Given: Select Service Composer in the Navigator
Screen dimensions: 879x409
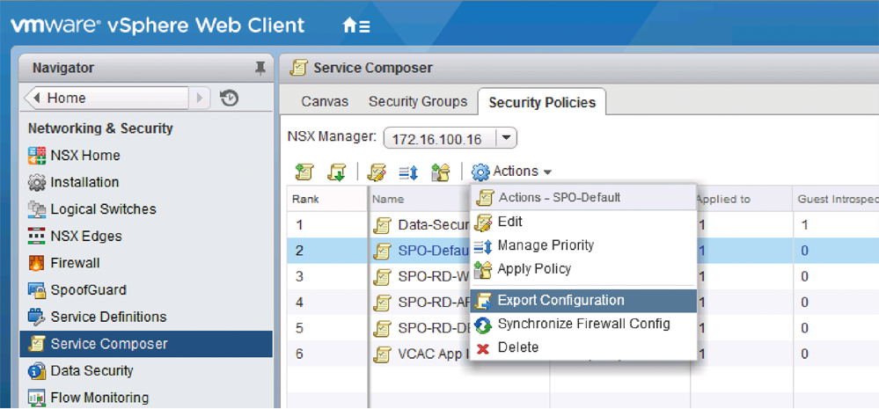Looking at the screenshot, I should 146,343.
